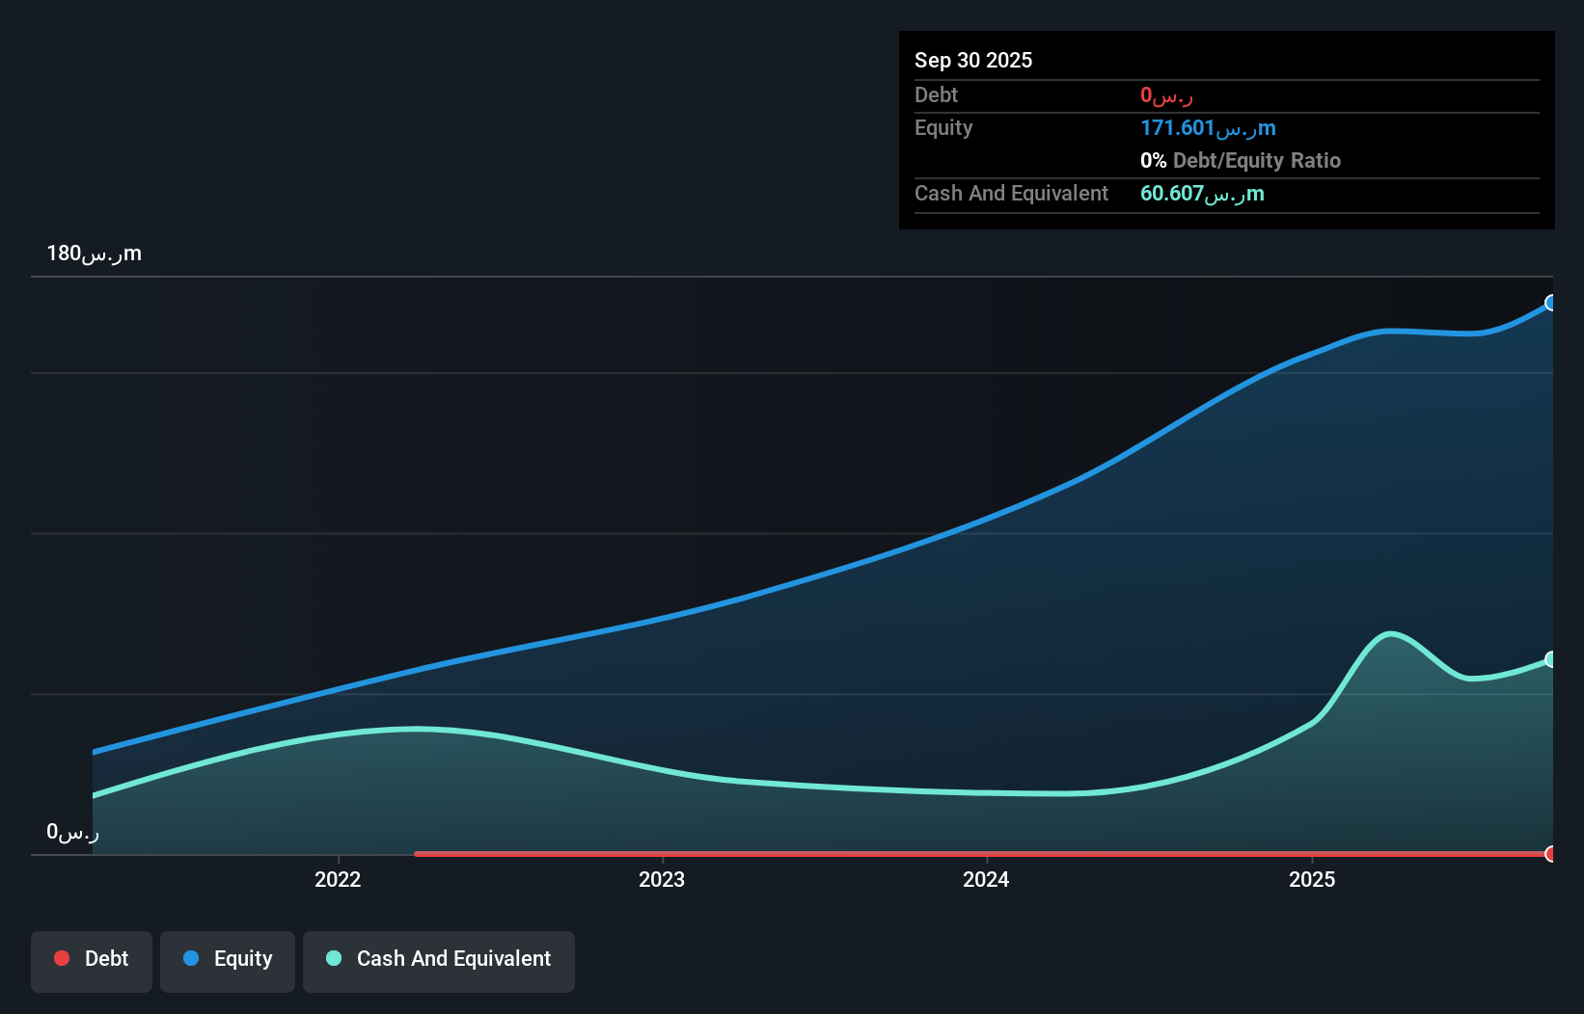Click the Sep 30 2025 tooltip date
Image resolution: width=1584 pixels, height=1014 pixels.
(x=973, y=60)
